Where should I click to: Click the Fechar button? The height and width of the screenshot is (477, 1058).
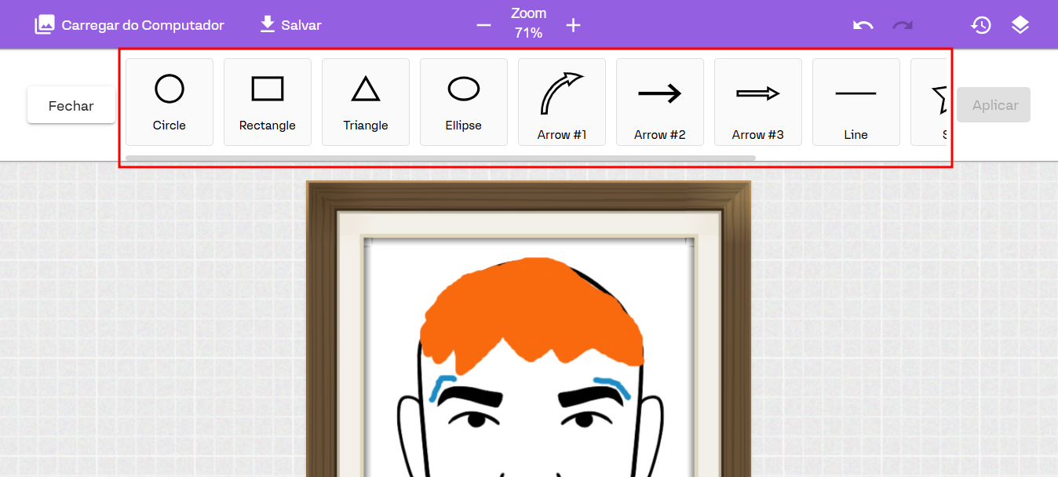71,105
